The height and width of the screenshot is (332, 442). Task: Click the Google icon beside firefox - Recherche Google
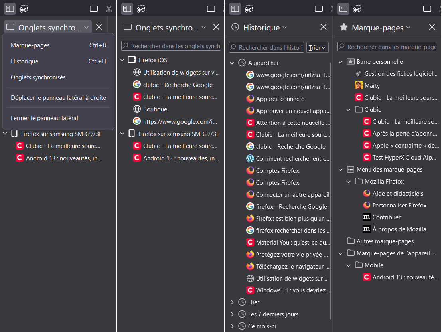click(x=250, y=206)
